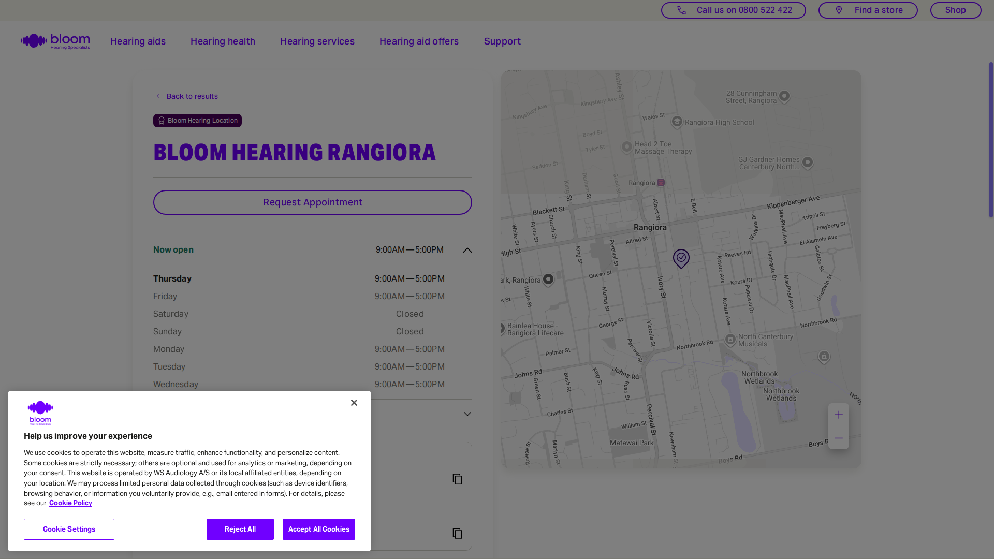This screenshot has height=559, width=994.
Task: Click the page vertical scrollbar
Action: coord(991,140)
